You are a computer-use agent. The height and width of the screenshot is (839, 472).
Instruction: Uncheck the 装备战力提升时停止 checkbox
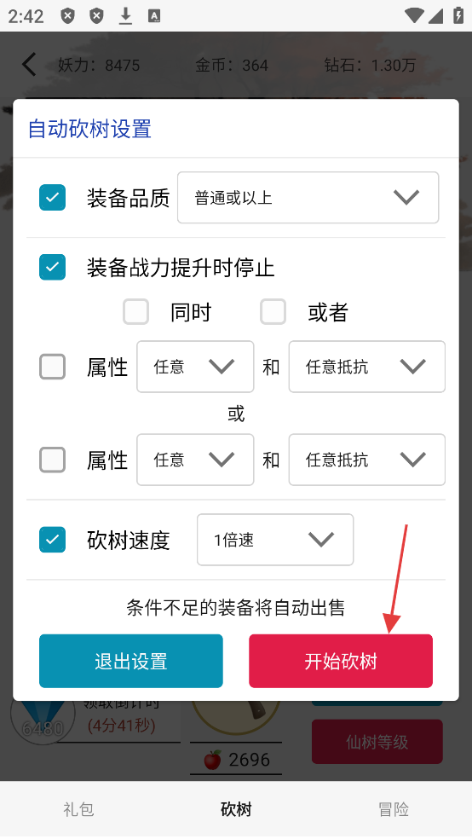pyautogui.click(x=52, y=267)
